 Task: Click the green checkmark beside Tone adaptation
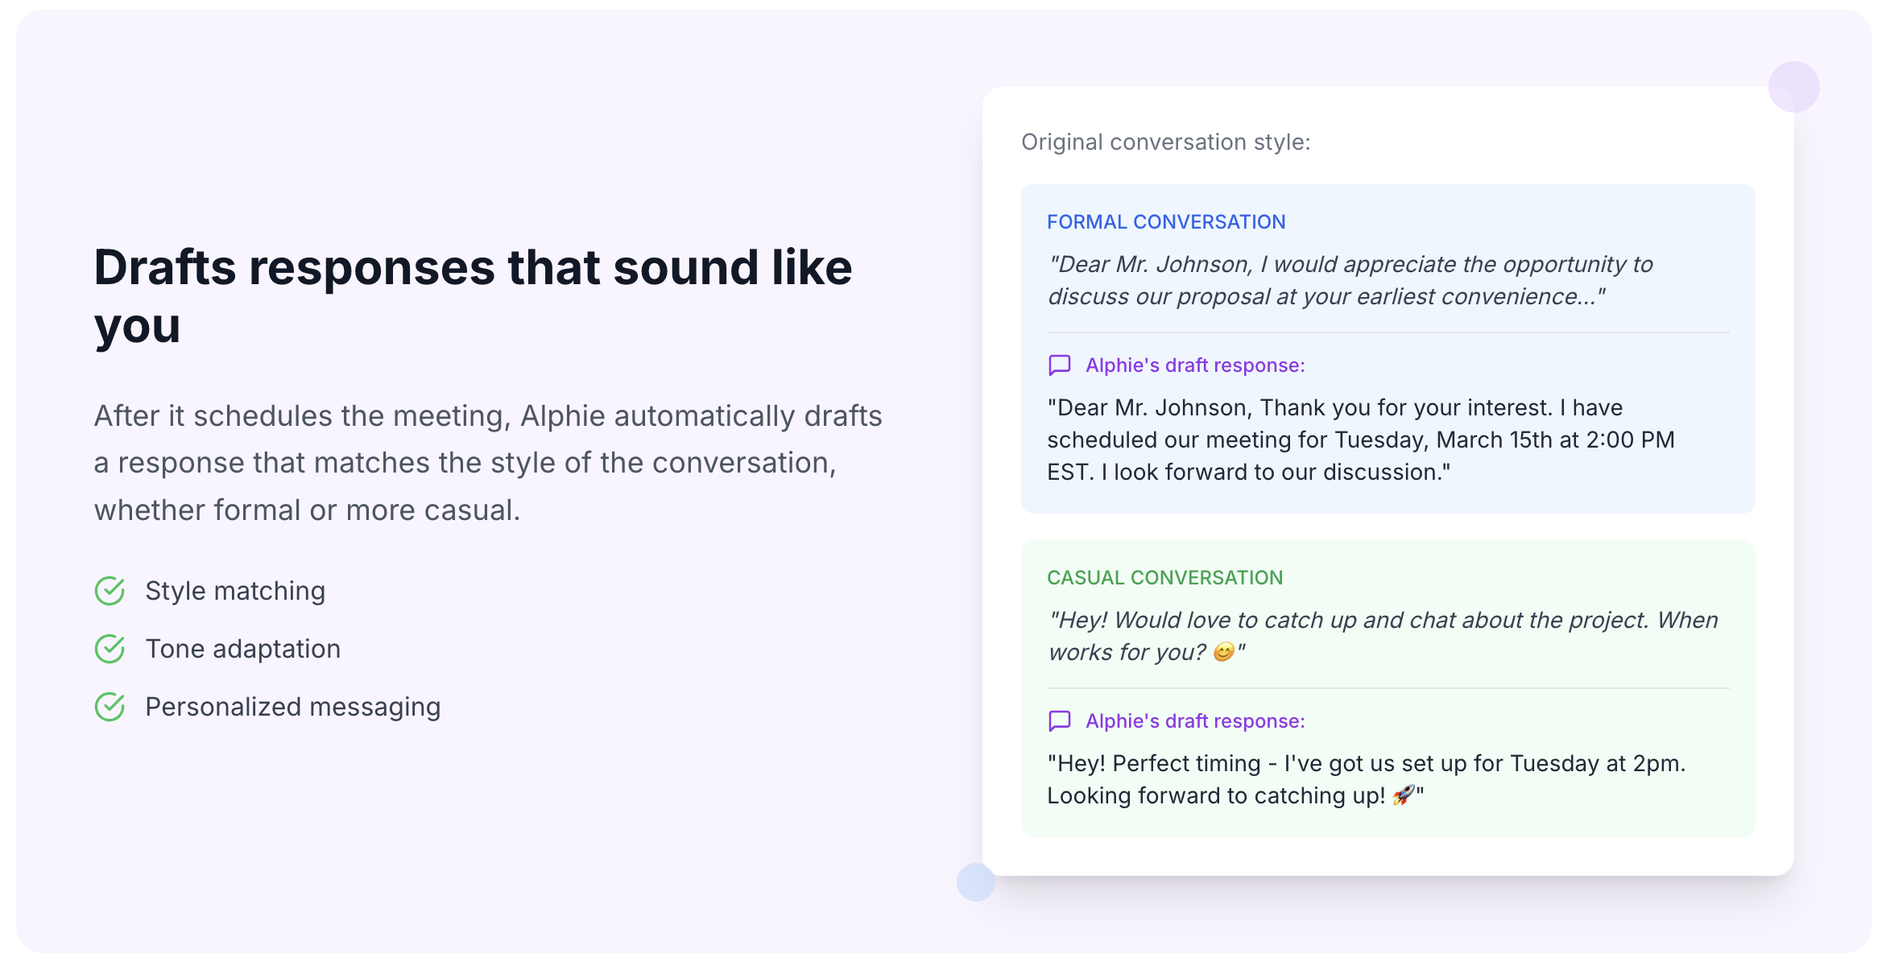coord(110,649)
